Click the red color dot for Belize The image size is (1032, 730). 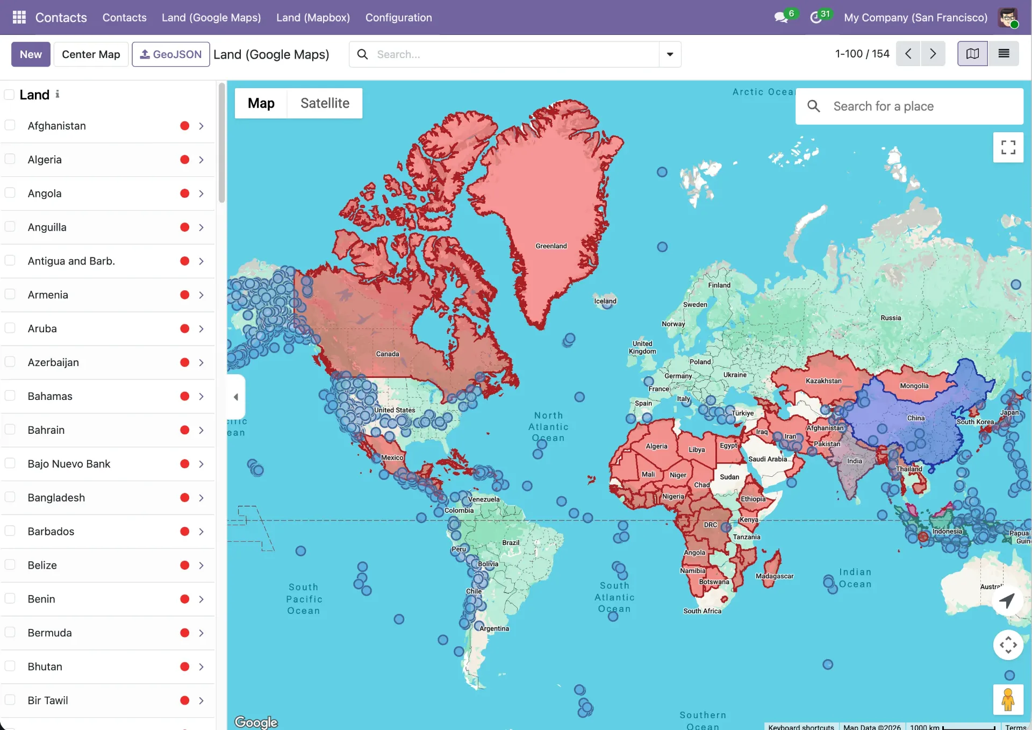point(184,566)
